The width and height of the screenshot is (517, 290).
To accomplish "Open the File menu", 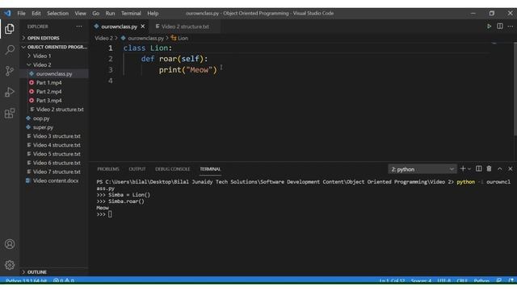I will click(22, 14).
